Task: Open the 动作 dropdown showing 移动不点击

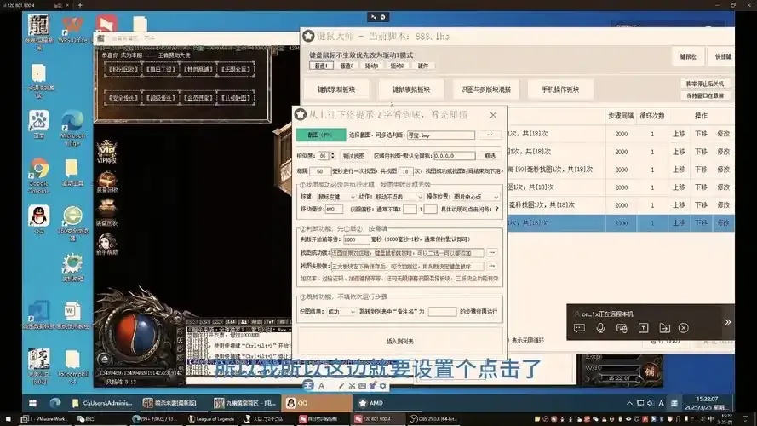Action: click(399, 197)
